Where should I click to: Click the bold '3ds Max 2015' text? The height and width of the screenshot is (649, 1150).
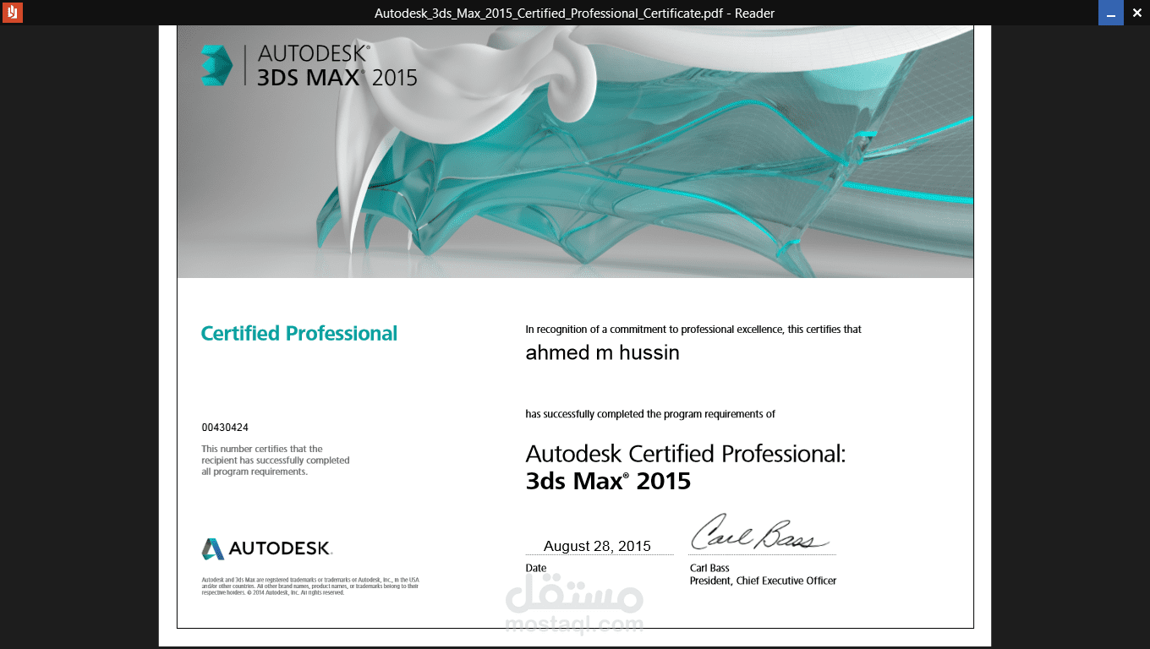pyautogui.click(x=608, y=482)
